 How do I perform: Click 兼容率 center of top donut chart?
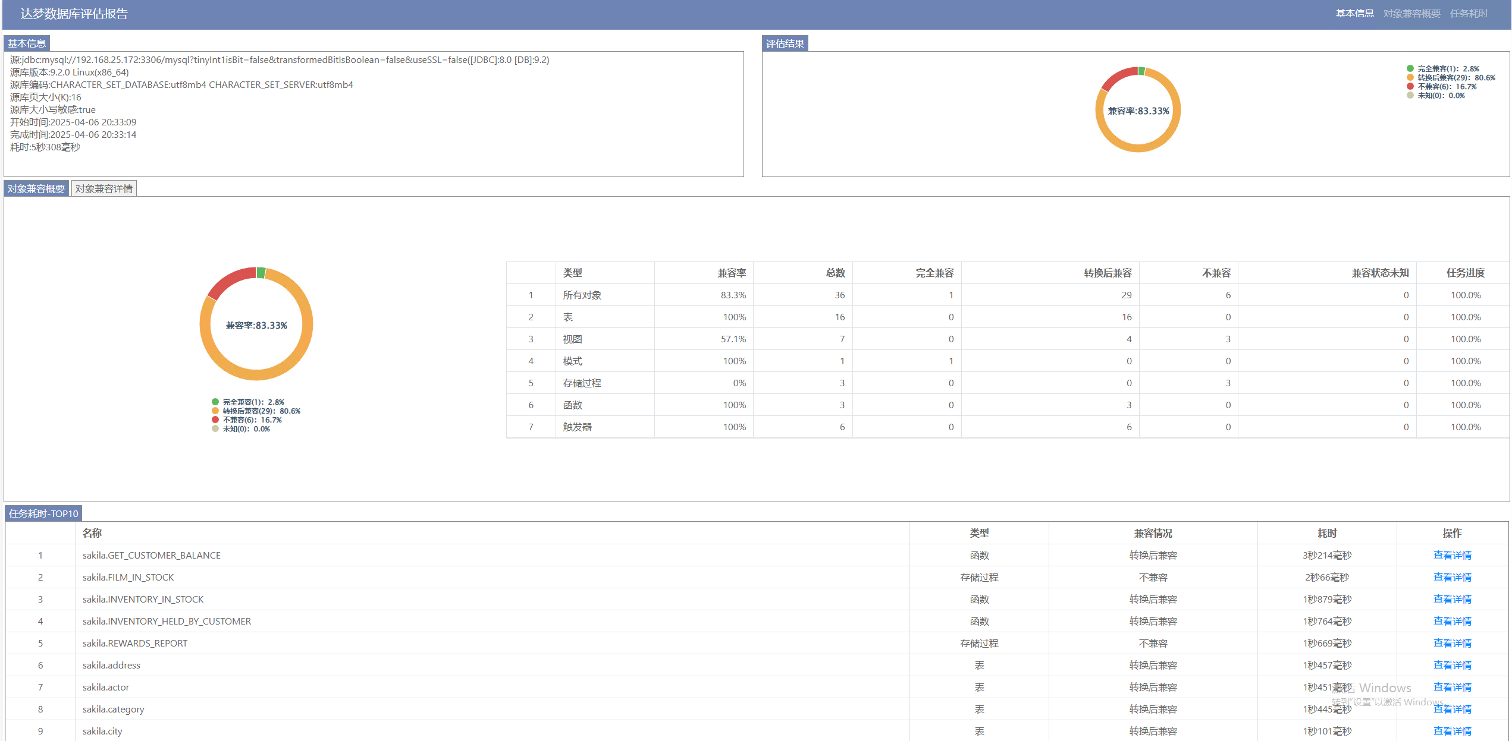(1138, 111)
